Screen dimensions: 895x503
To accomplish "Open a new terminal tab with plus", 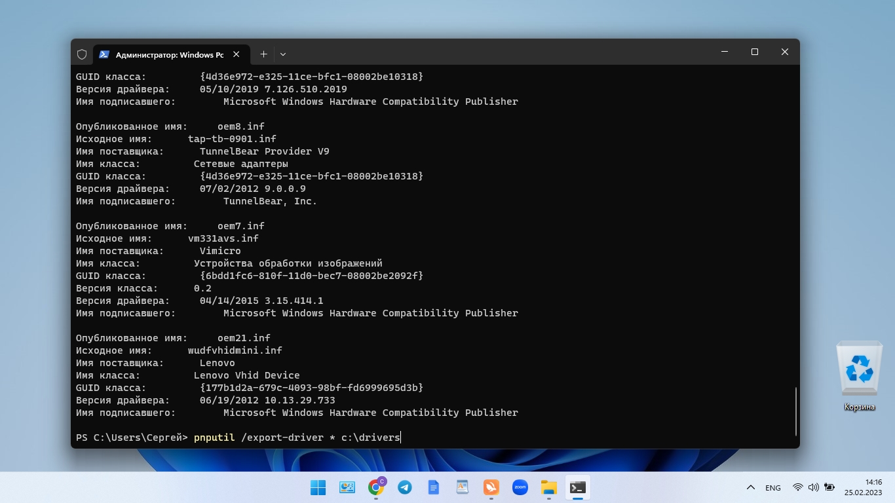I will coord(263,54).
